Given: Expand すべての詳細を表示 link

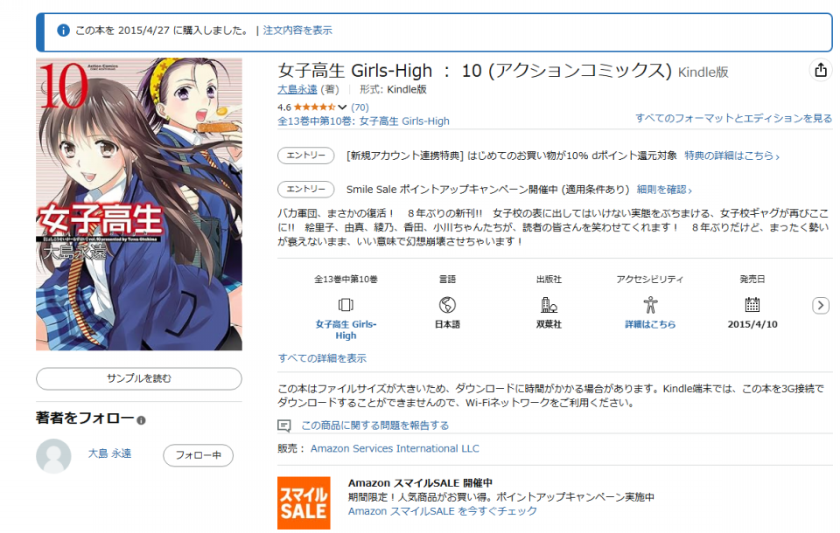Looking at the screenshot, I should click(322, 358).
